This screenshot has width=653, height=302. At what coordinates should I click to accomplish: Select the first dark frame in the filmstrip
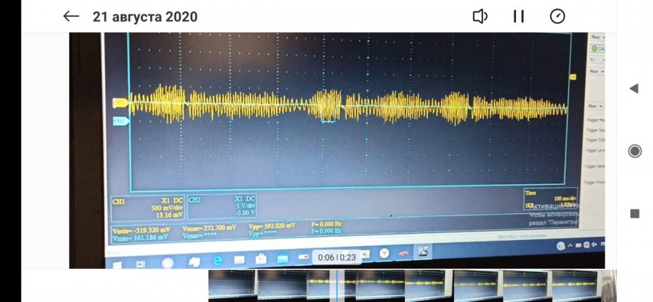(x=232, y=286)
